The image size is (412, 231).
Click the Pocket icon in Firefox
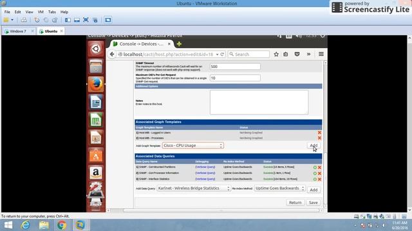click(297, 54)
